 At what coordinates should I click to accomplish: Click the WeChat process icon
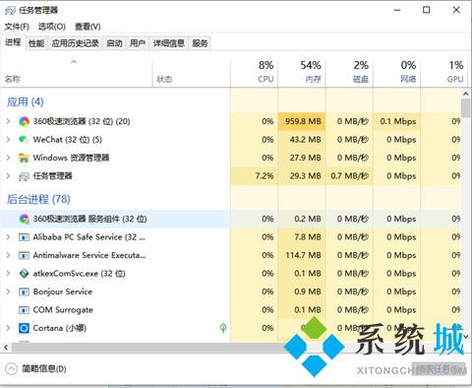click(24, 140)
